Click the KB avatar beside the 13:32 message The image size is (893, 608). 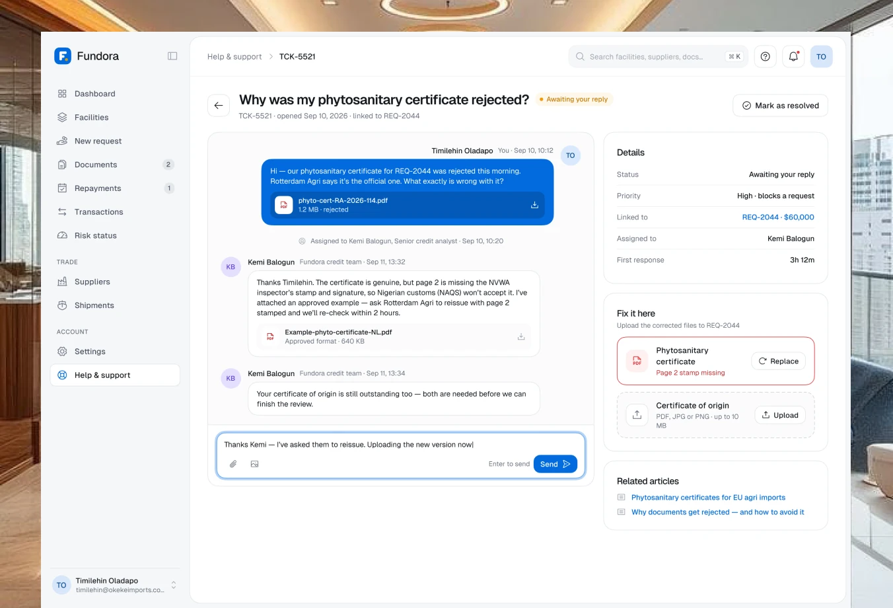pos(231,267)
